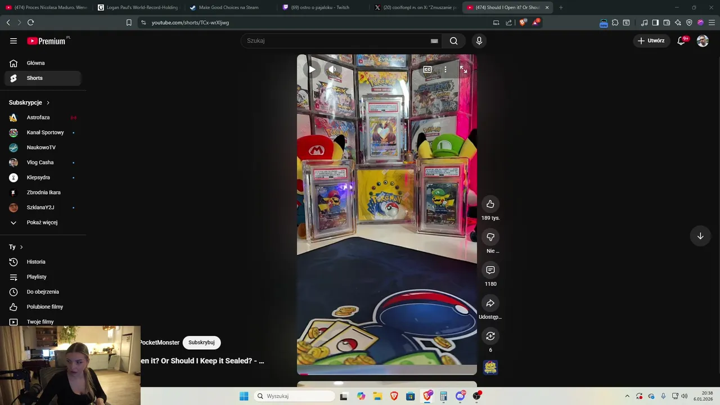Remix this Short
Screen dimensions: 720x405
pos(490,336)
